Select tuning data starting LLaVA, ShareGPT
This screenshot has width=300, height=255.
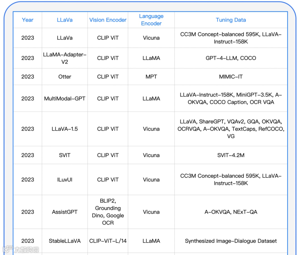click(231, 129)
